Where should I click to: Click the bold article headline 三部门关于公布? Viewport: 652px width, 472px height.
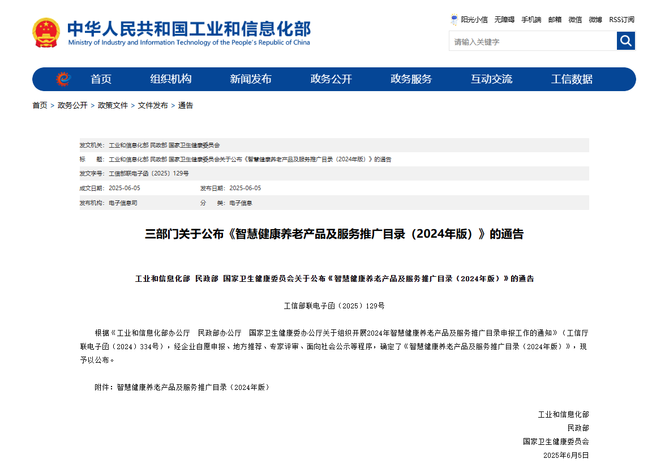pos(334,234)
